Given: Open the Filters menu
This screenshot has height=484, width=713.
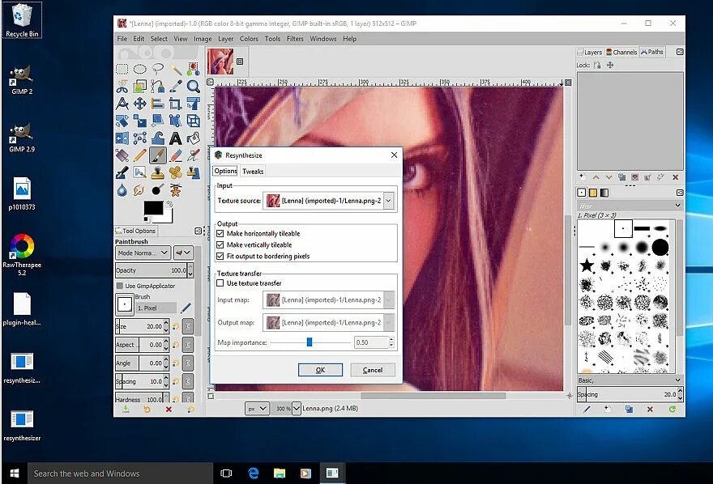Looking at the screenshot, I should pyautogui.click(x=295, y=39).
